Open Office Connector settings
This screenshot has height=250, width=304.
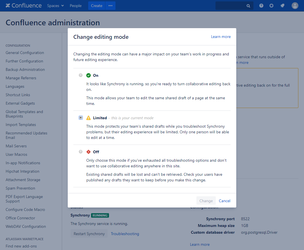20,218
